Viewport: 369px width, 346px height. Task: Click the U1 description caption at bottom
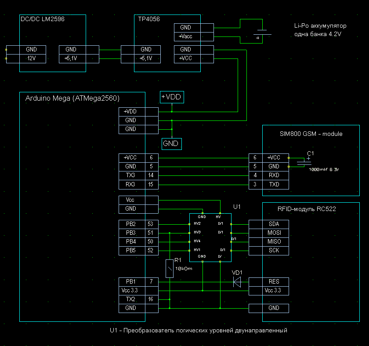(198, 330)
